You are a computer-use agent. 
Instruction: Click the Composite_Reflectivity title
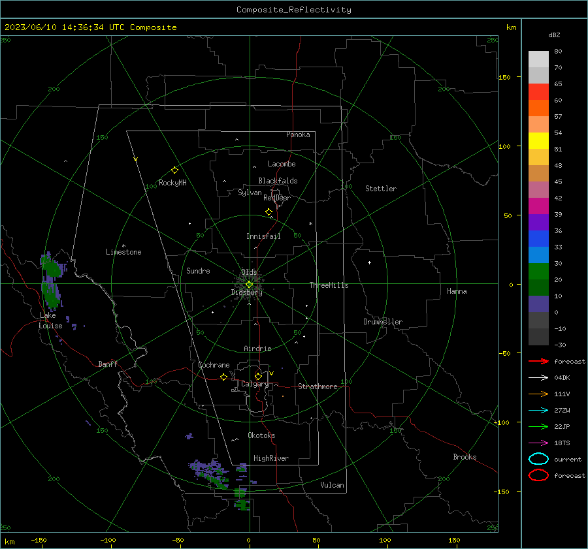point(293,10)
